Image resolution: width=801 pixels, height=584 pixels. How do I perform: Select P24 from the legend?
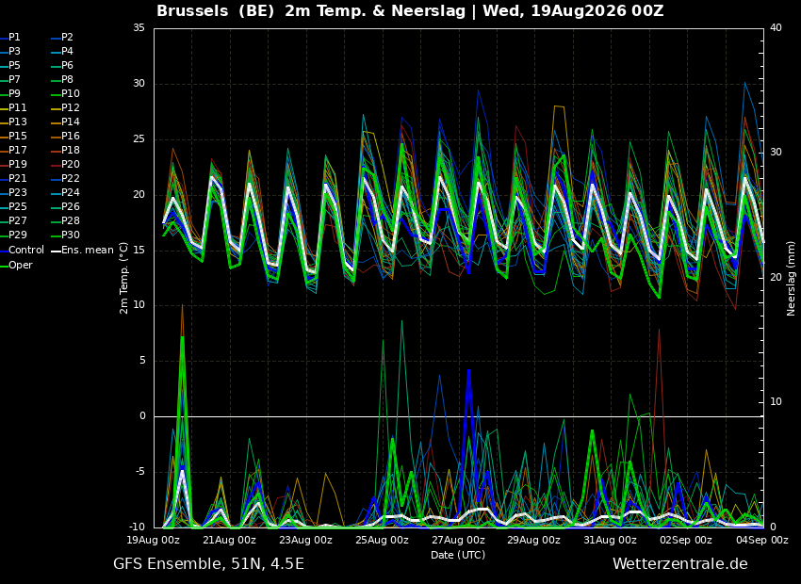[66, 192]
